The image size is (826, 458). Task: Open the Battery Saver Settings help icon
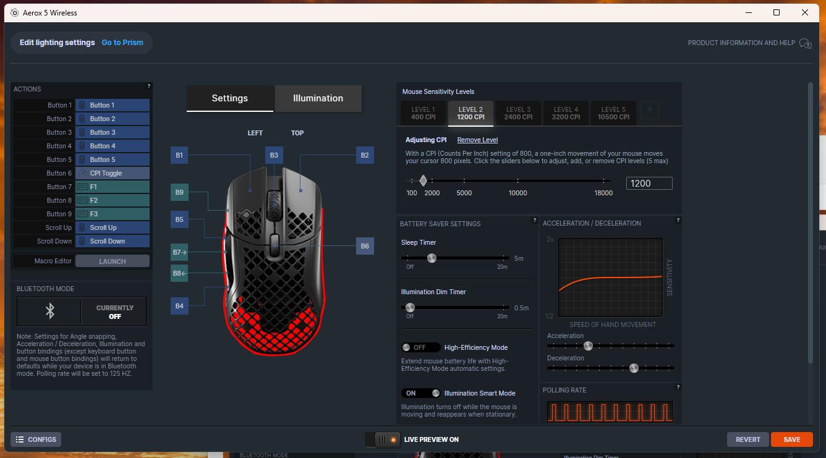(534, 220)
